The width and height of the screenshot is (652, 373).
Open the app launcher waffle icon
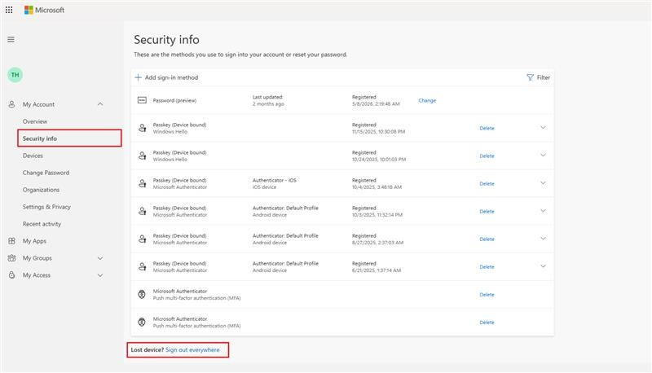click(x=9, y=10)
